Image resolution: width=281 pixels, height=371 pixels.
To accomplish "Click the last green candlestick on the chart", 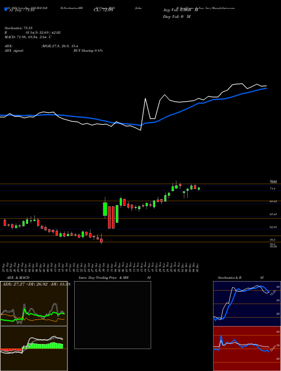I will pyautogui.click(x=199, y=189).
